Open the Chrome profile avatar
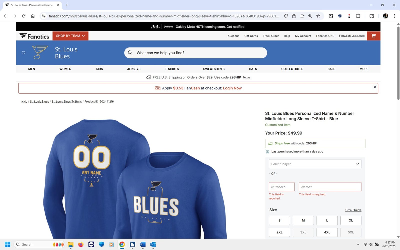The height and width of the screenshot is (250, 400). (385, 16)
